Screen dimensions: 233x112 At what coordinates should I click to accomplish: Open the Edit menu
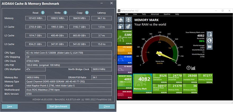[x=127, y=14]
